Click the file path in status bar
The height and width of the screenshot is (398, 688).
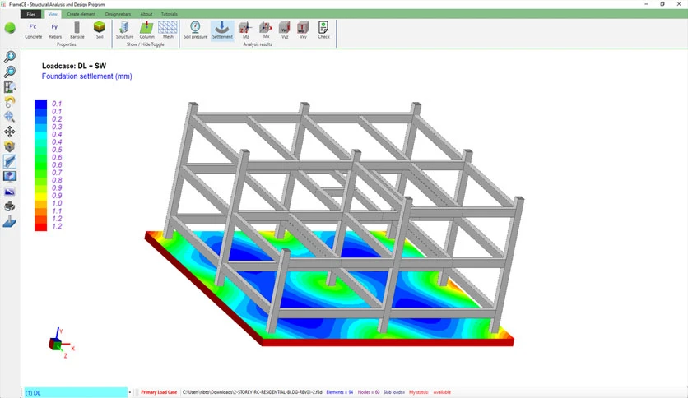click(253, 392)
